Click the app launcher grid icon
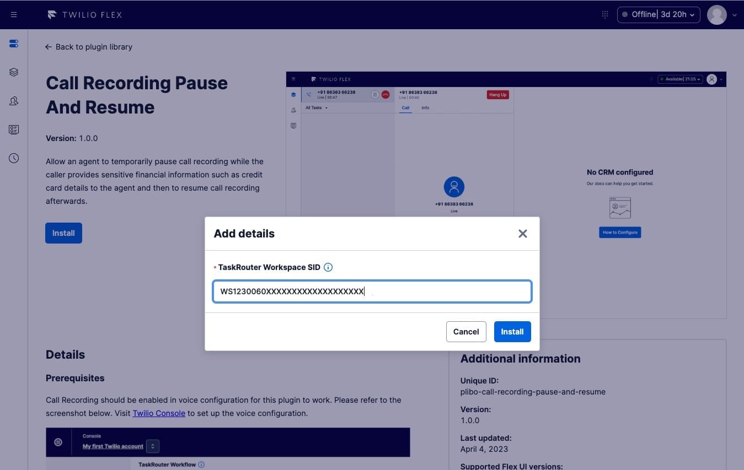The height and width of the screenshot is (470, 744). (604, 14)
